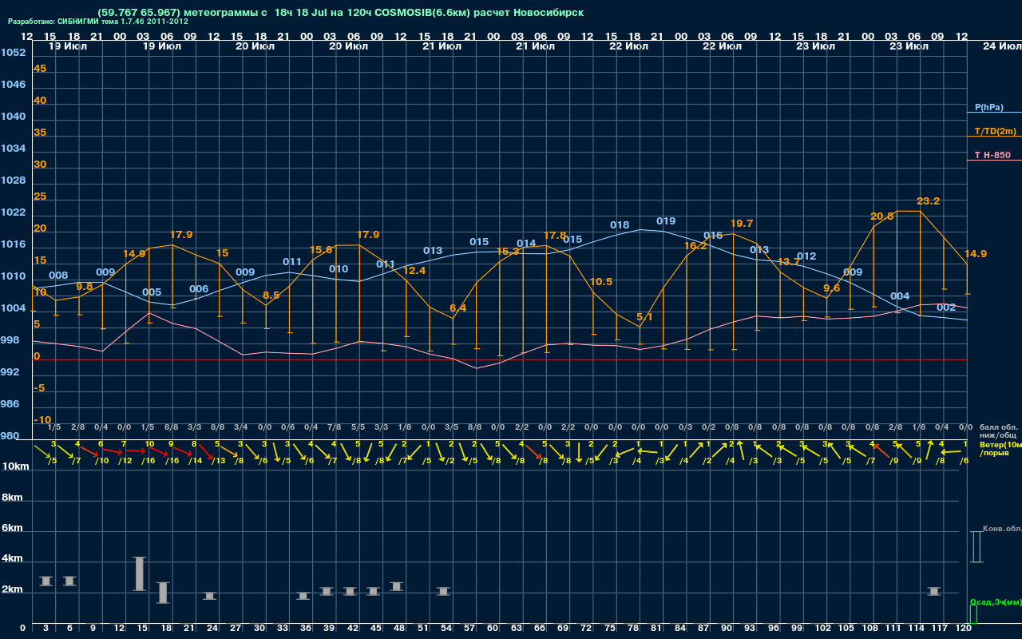Click the 012 pressure value

point(806,256)
